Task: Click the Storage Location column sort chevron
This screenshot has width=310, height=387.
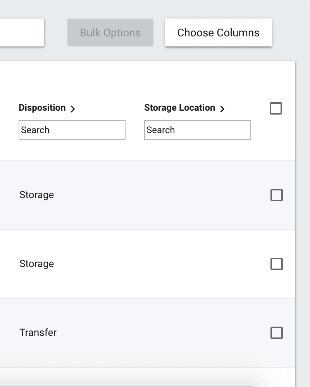Action: 222,109
